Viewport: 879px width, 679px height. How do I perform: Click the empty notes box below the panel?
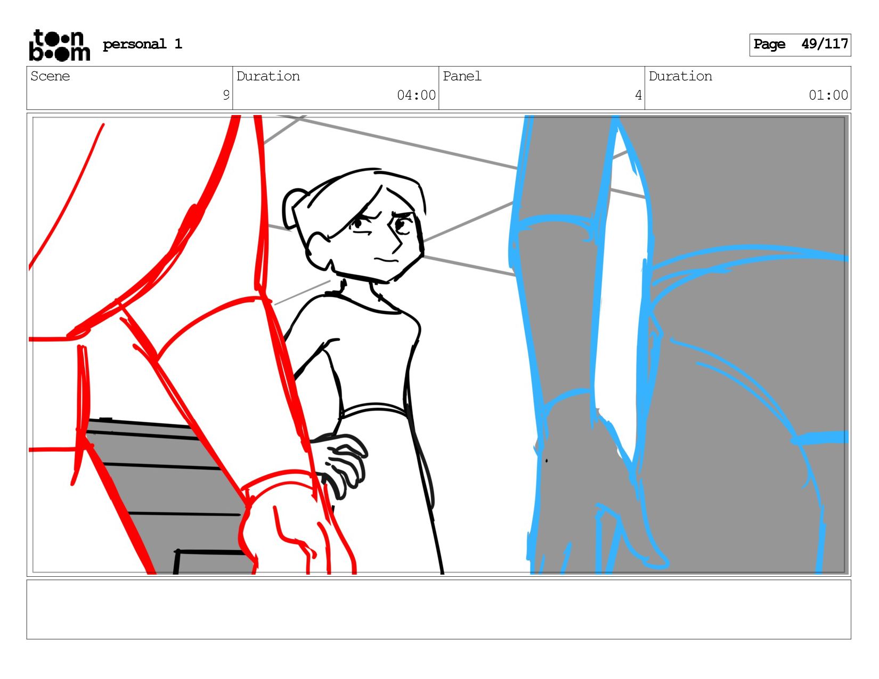[x=438, y=609]
